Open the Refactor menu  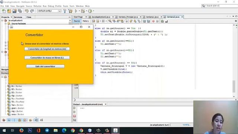tap(37, 6)
